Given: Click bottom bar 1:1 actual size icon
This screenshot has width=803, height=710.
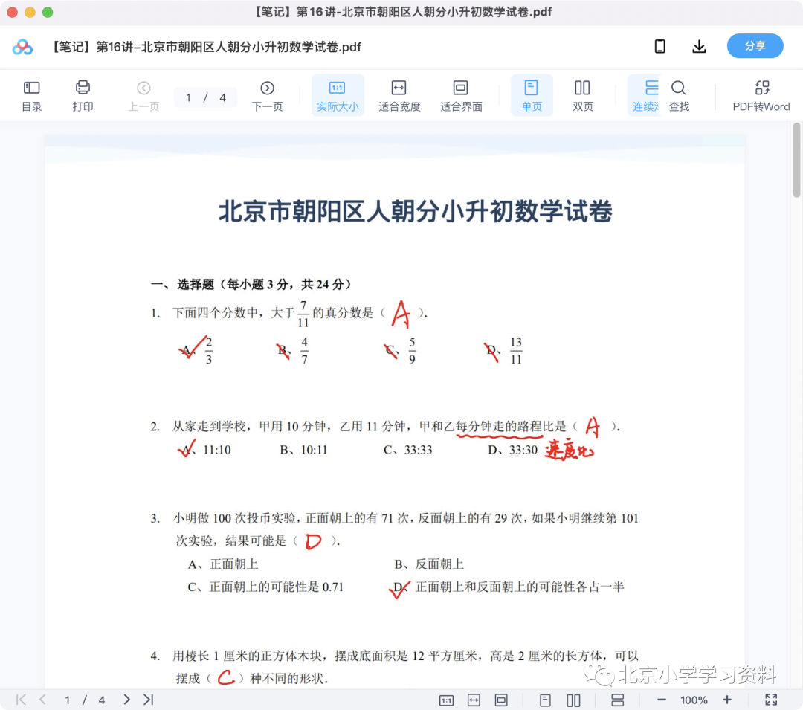Looking at the screenshot, I should pos(447,700).
